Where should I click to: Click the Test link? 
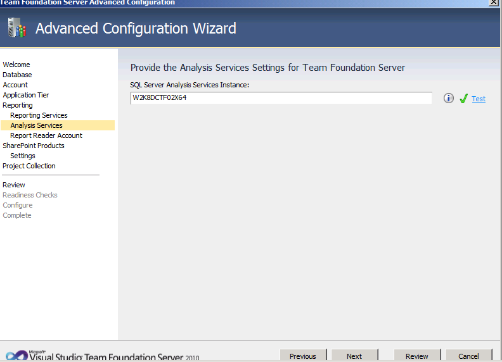tap(479, 99)
